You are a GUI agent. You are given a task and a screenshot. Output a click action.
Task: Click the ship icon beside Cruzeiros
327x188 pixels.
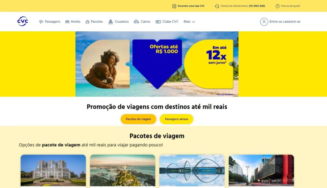[x=110, y=22]
